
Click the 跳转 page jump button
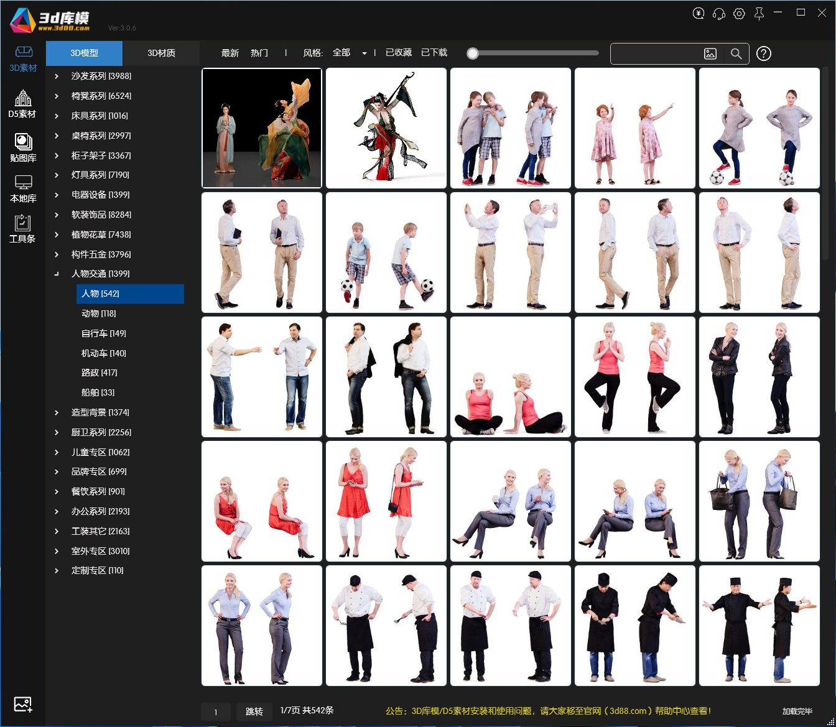click(x=254, y=711)
